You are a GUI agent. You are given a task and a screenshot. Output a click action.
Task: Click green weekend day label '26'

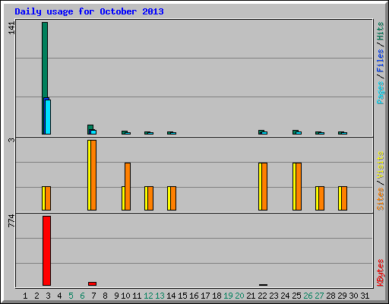click(308, 296)
